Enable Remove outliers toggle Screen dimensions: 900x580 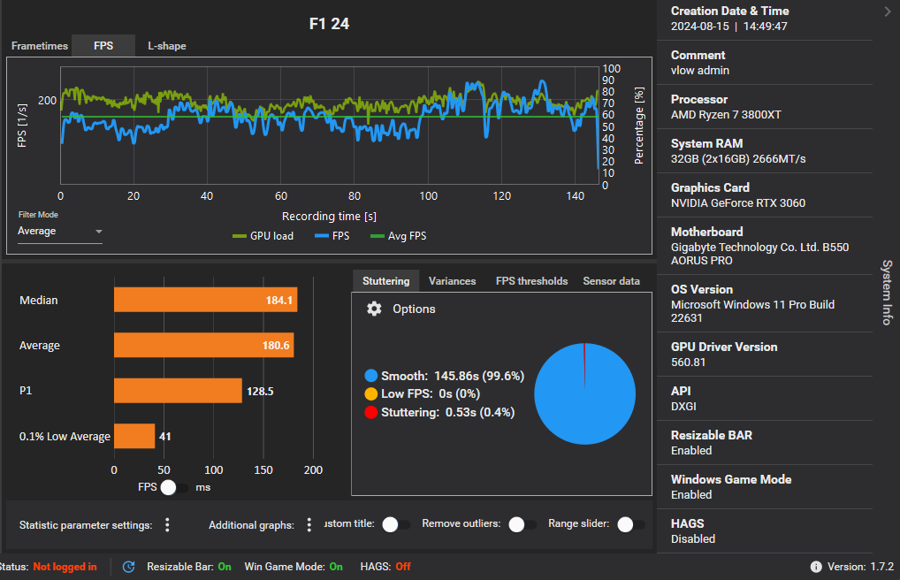pos(522,525)
